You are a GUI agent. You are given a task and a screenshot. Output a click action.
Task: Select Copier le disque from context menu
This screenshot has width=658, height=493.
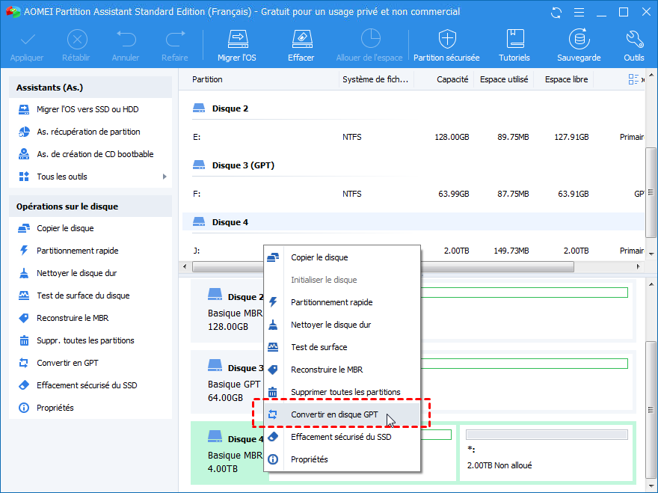pos(319,257)
